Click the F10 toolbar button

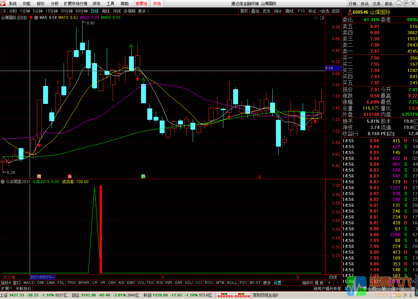point(301,11)
